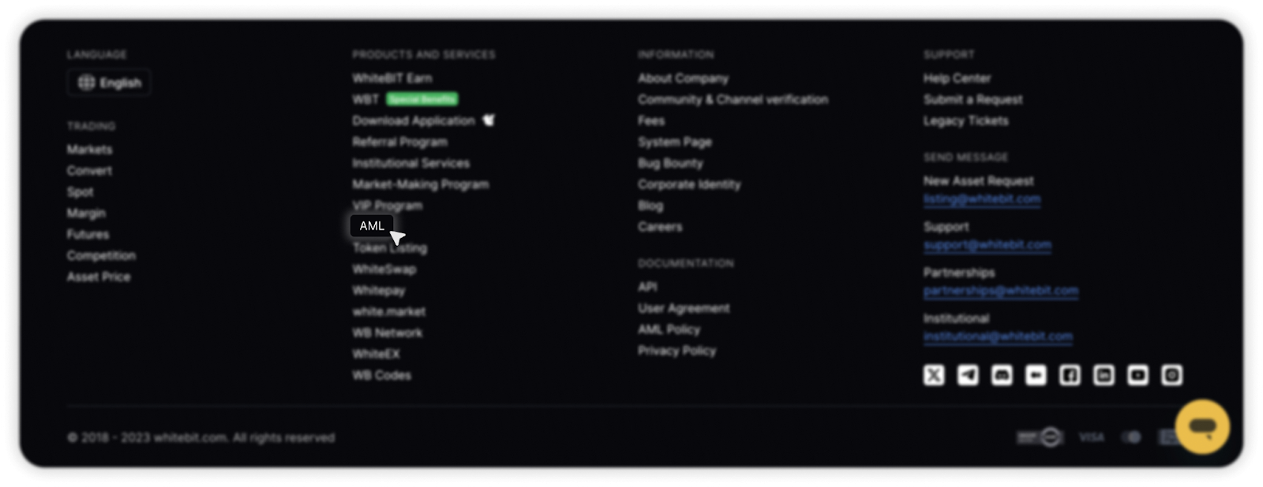The height and width of the screenshot is (487, 1263).
Task: Click the AML link under the cursor
Action: click(372, 226)
